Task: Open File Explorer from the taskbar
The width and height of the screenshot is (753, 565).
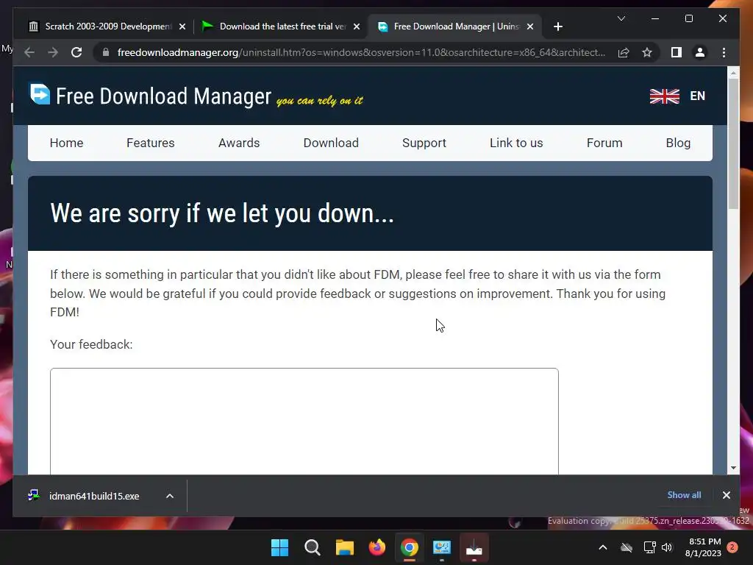Action: [x=344, y=547]
